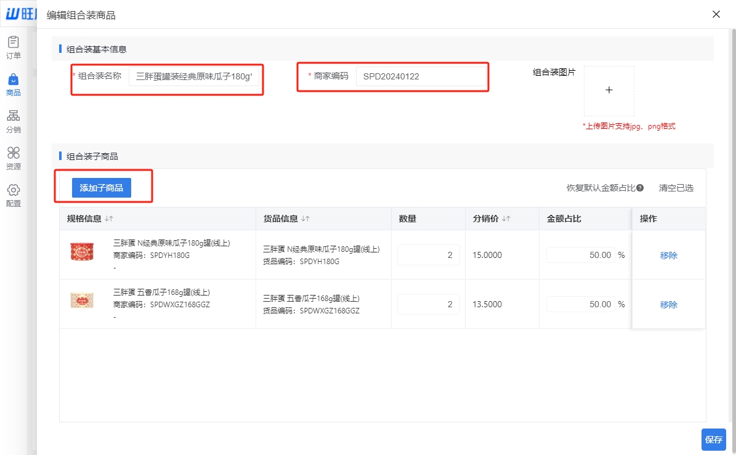Open the 分销 distribution sidebar icon
Image resolution: width=736 pixels, height=455 pixels.
click(14, 117)
